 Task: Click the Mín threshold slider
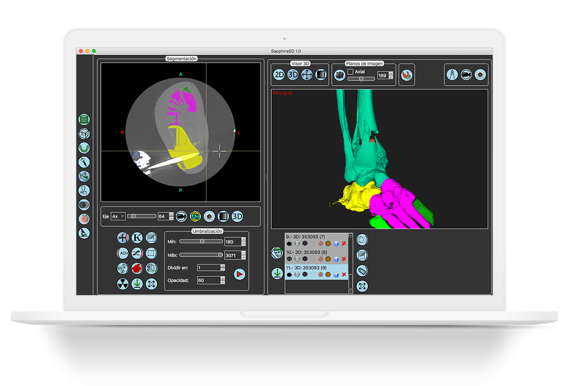pyautogui.click(x=201, y=241)
